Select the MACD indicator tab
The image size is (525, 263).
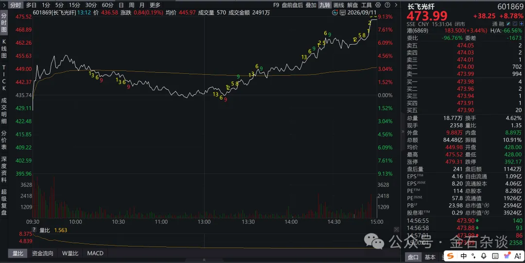pos(95,253)
